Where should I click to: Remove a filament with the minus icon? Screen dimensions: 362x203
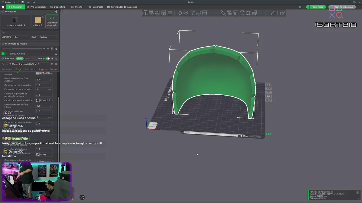(48, 49)
